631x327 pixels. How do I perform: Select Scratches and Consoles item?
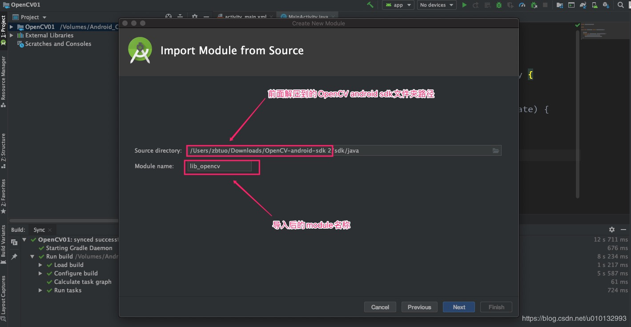click(x=54, y=44)
